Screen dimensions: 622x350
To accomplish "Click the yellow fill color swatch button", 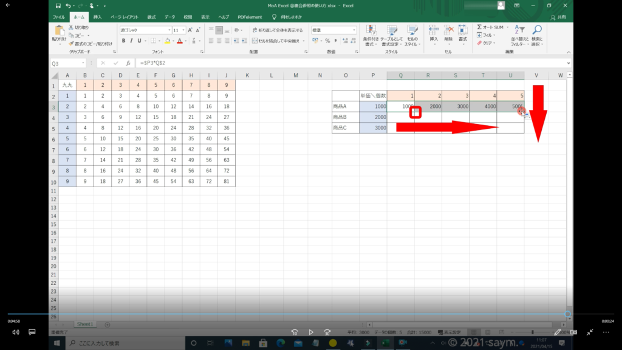I will [x=168, y=41].
